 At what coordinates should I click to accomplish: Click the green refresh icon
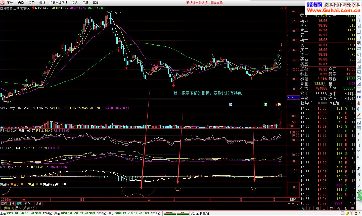point(359,128)
